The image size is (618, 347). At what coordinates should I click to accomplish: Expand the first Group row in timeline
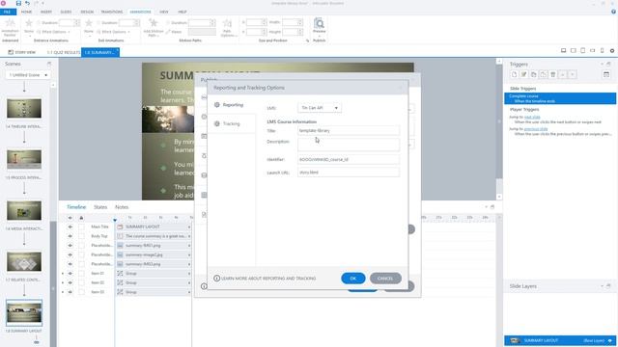click(x=63, y=274)
